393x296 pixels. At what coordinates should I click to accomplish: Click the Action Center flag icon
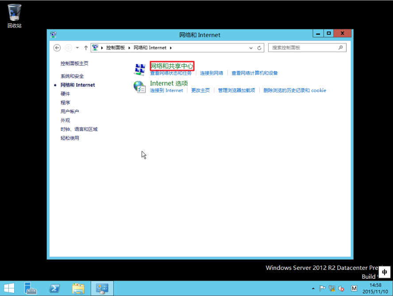pos(322,288)
